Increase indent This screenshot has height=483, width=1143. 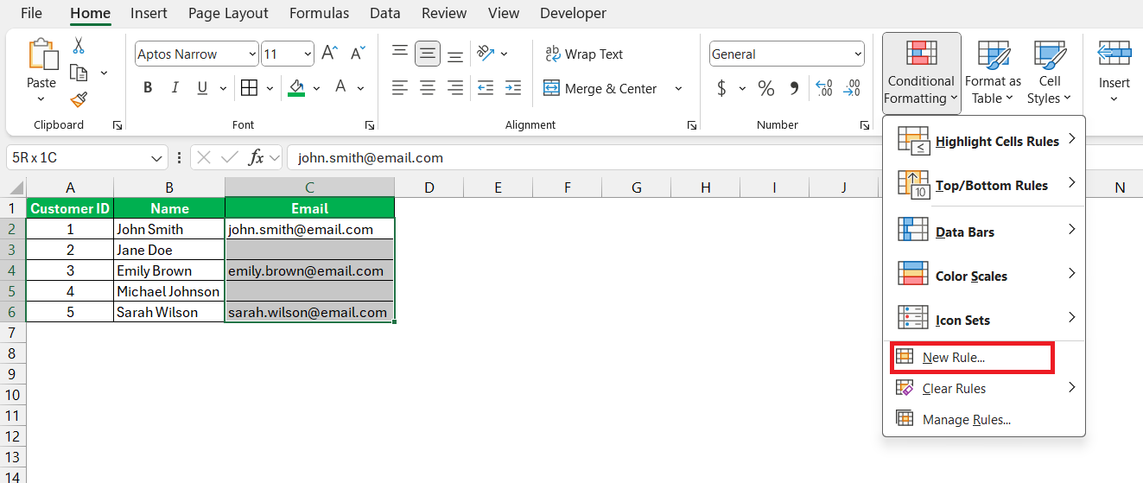[x=513, y=88]
